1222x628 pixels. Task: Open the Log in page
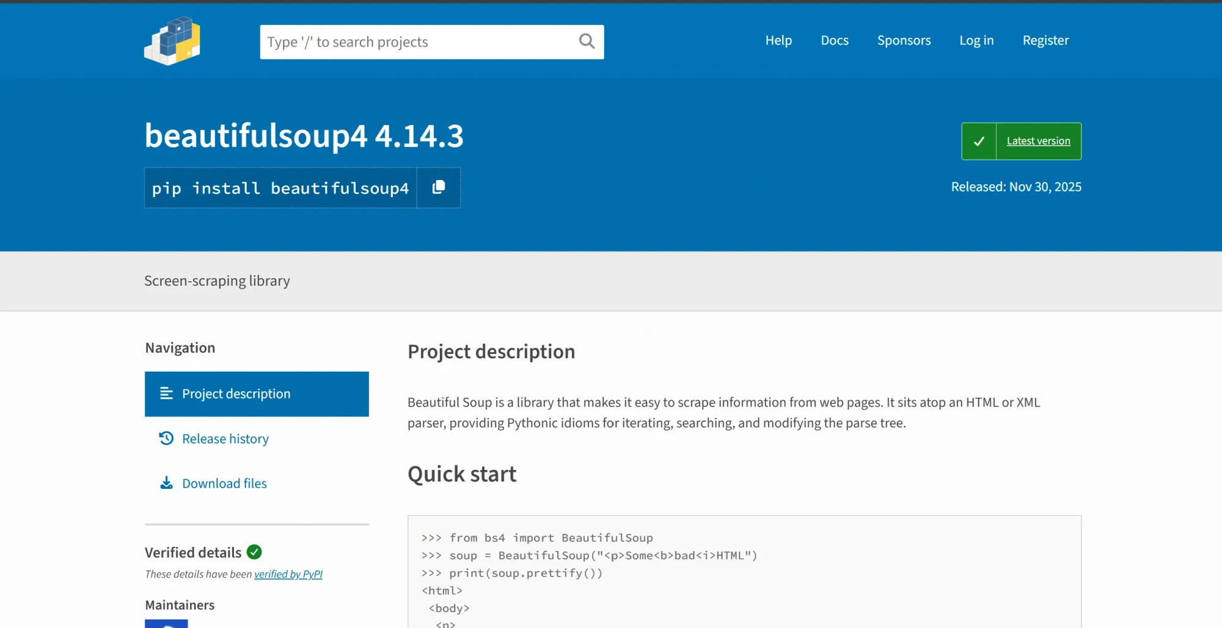(x=976, y=40)
